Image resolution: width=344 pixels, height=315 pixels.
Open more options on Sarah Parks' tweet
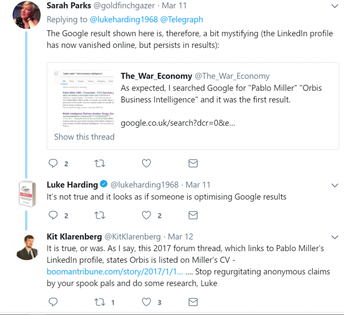[x=335, y=6]
